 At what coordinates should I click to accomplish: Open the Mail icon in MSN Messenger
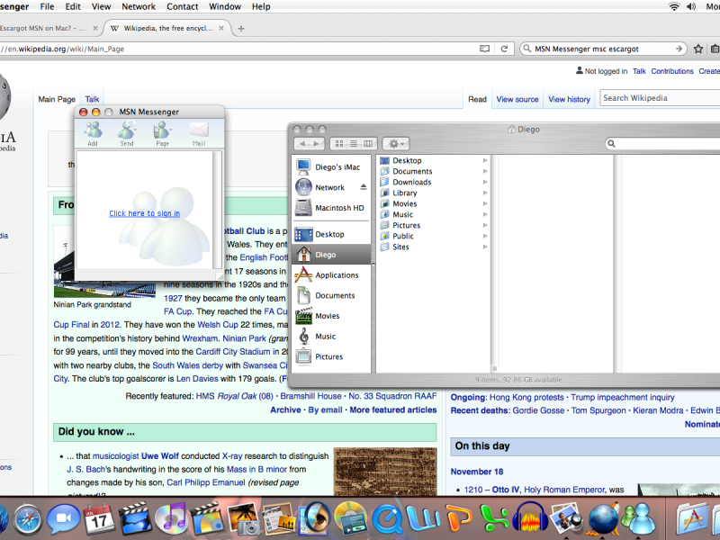pos(199,132)
